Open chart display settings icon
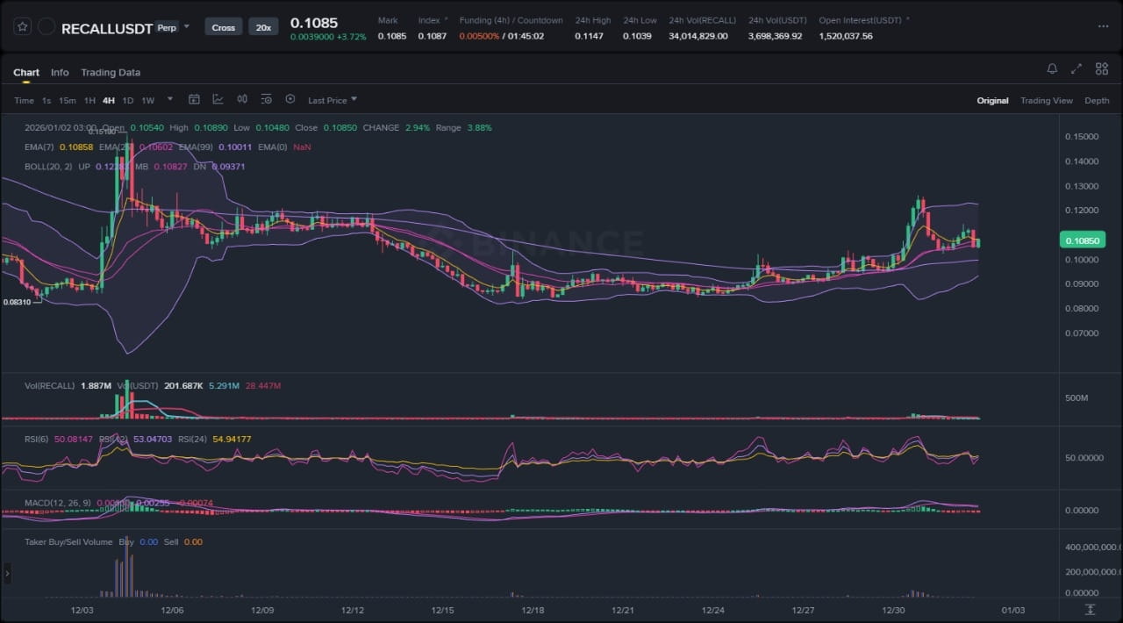Viewport: 1123px width, 623px height. click(x=266, y=100)
